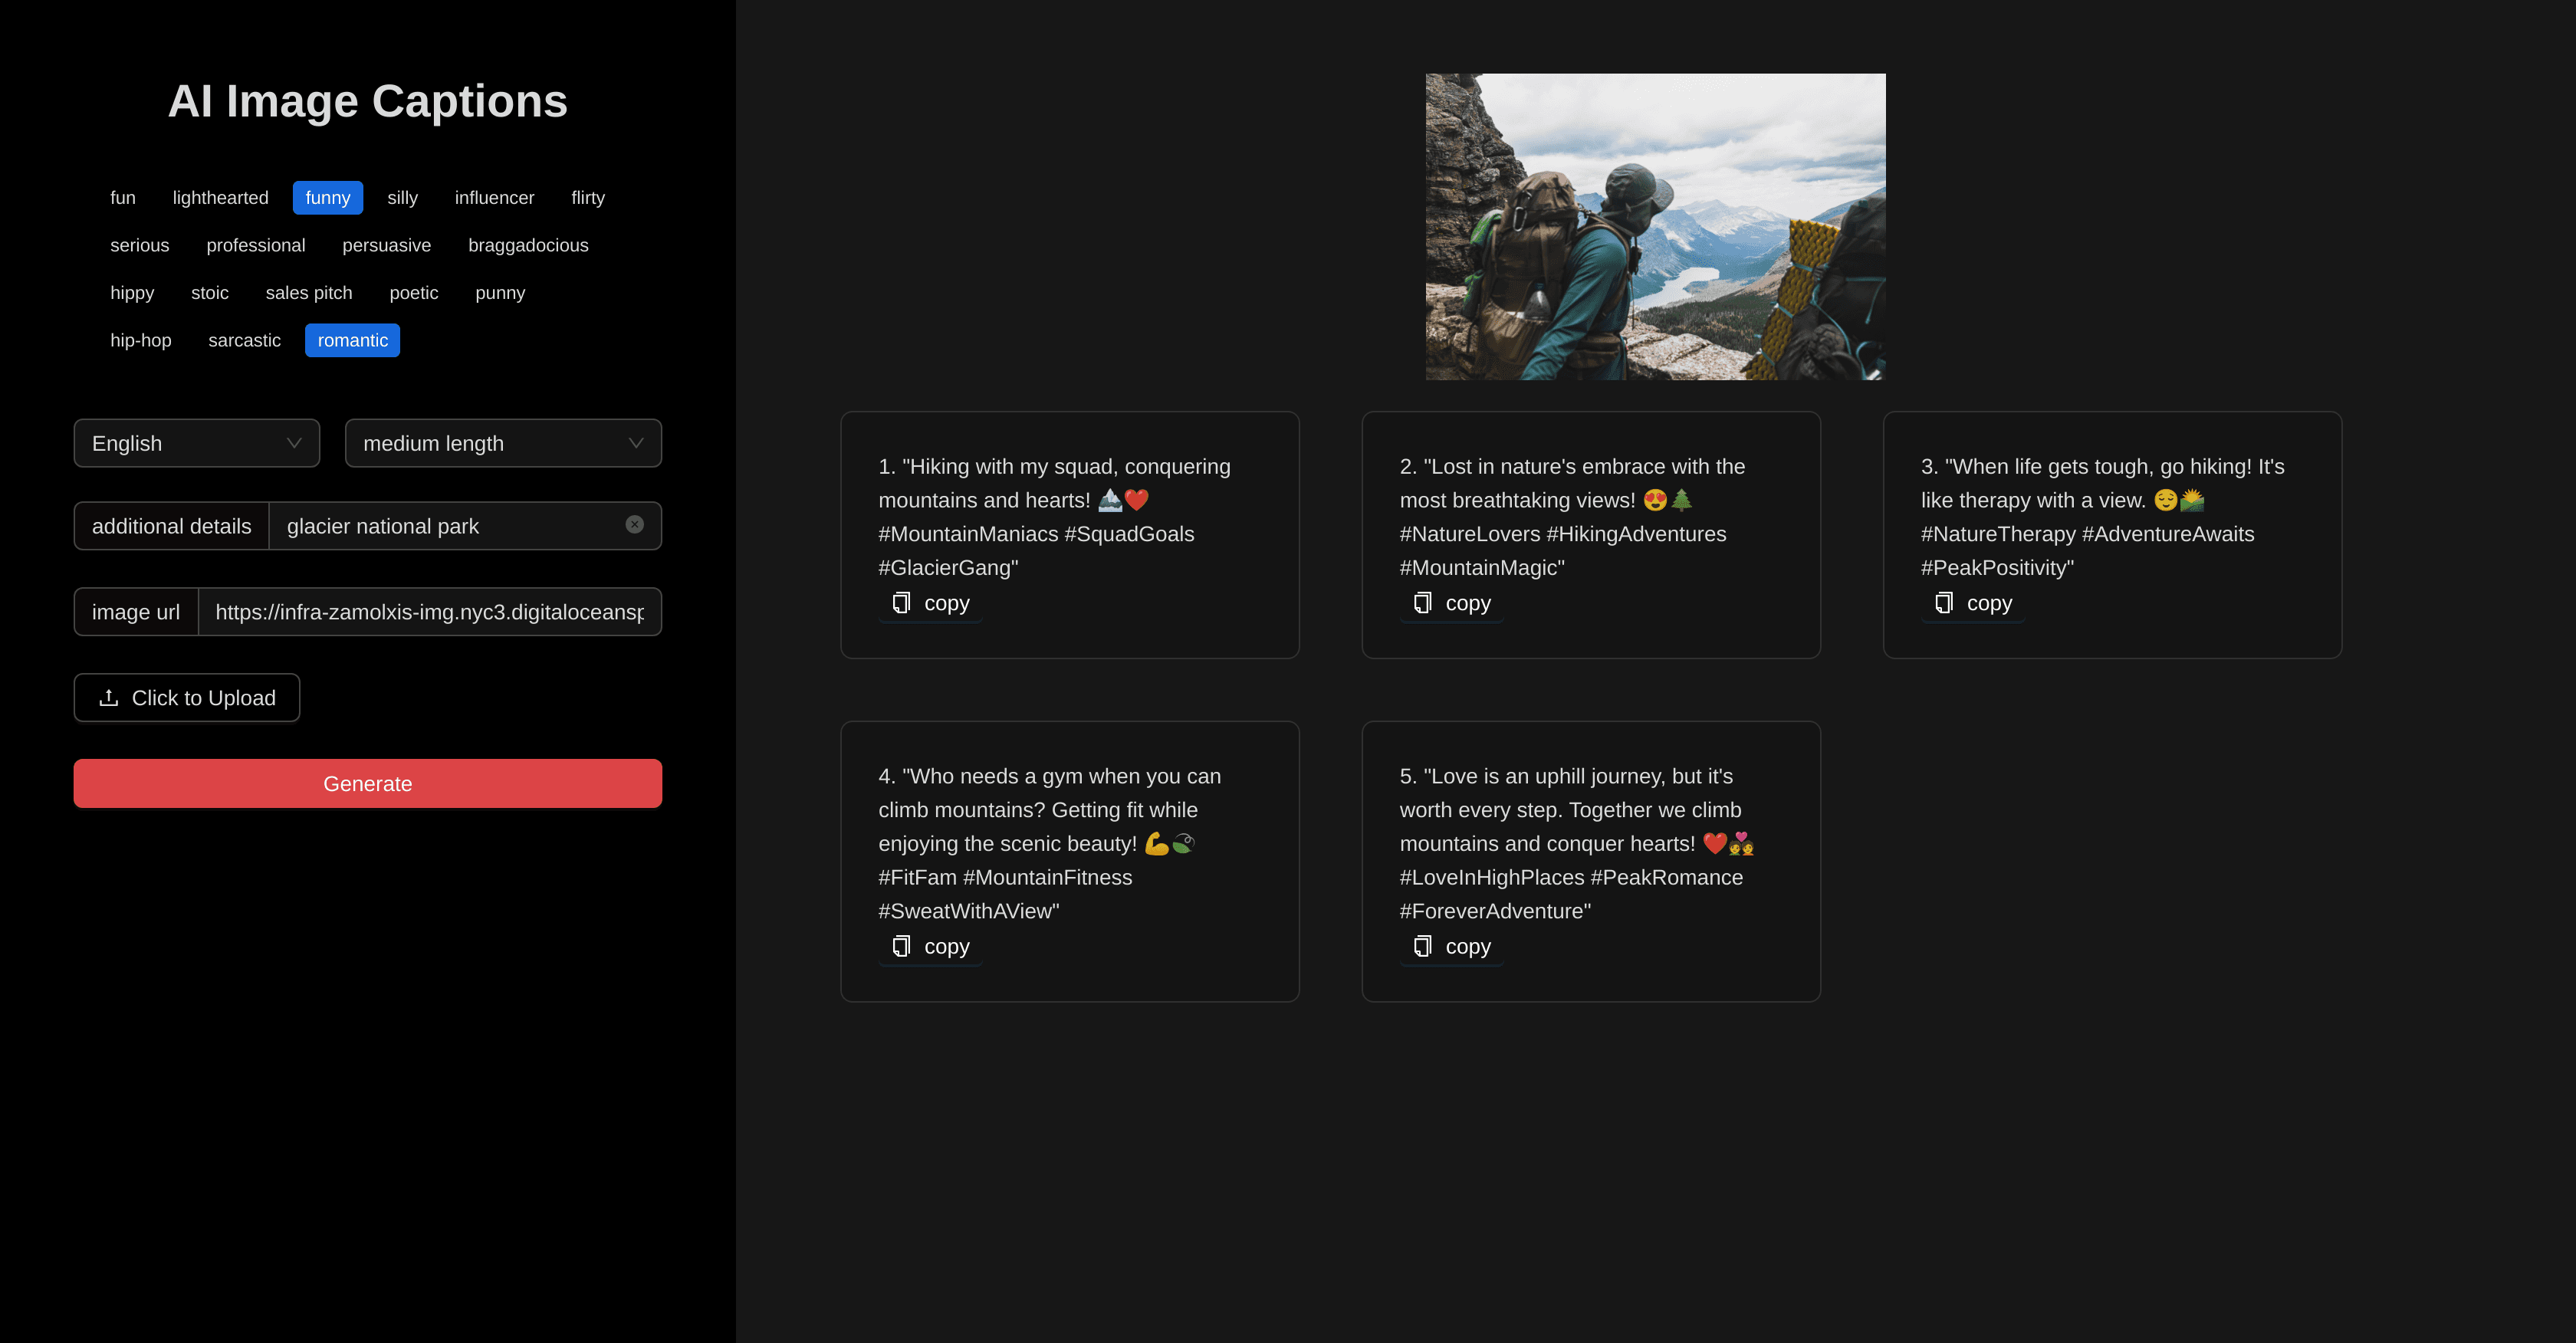Clear the additional details field
Image resolution: width=2576 pixels, height=1343 pixels.
coord(634,525)
